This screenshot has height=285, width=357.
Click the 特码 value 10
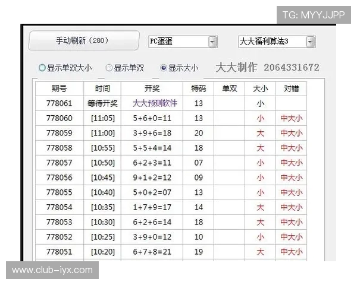tap(199, 237)
